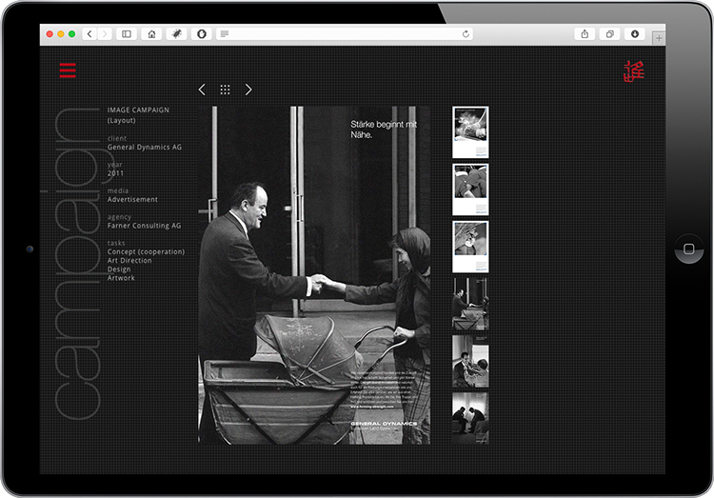The width and height of the screenshot is (714, 498).
Task: Select the third thumbnail in the strip
Action: [x=470, y=247]
